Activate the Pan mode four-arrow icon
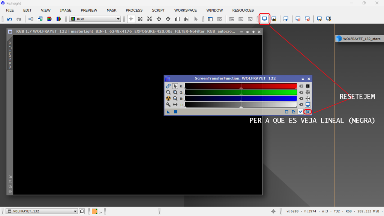Image resolution: width=384 pixels, height=216 pixels. click(x=168, y=19)
